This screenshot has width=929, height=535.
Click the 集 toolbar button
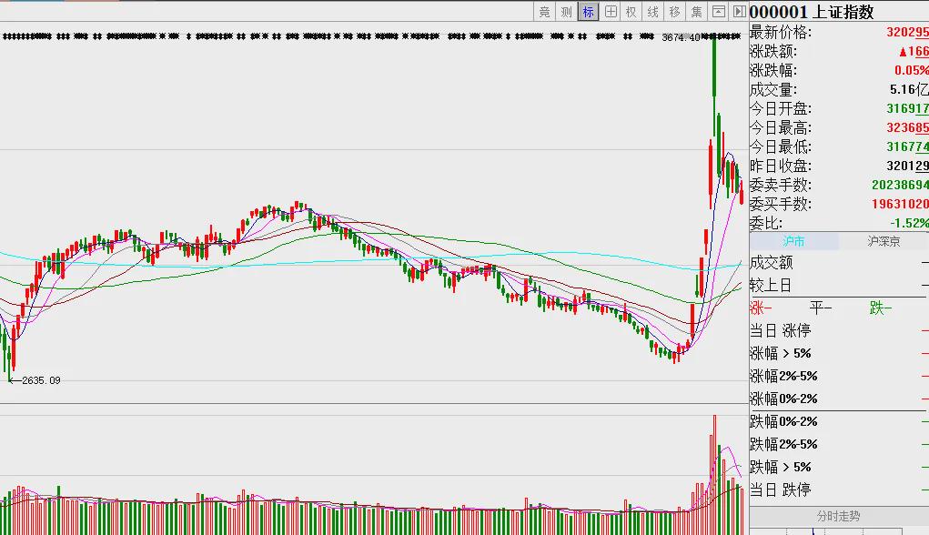click(x=697, y=12)
